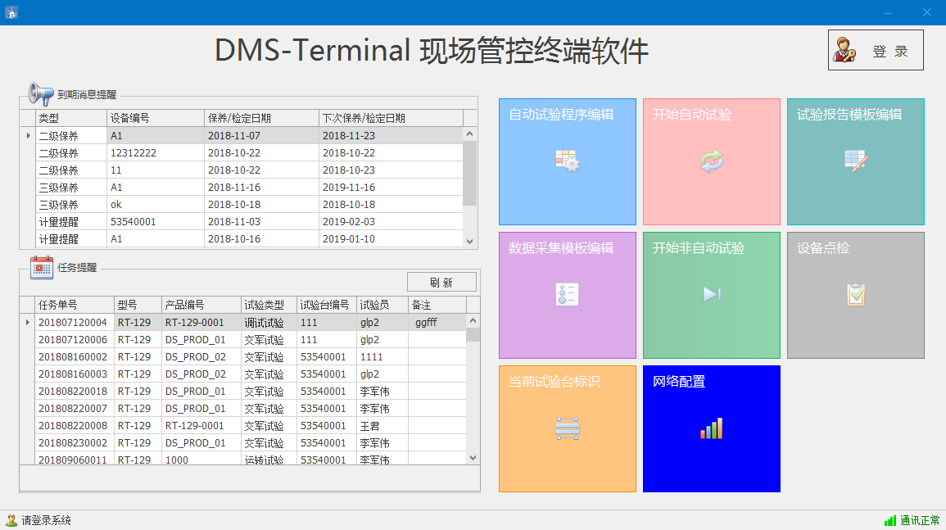Open the 自动试验程序编辑 tile label
Screen dimensions: 946x530
pos(561,115)
